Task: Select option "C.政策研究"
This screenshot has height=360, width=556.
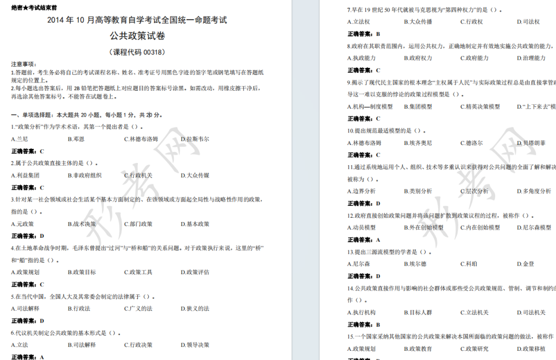Action: 475,349
